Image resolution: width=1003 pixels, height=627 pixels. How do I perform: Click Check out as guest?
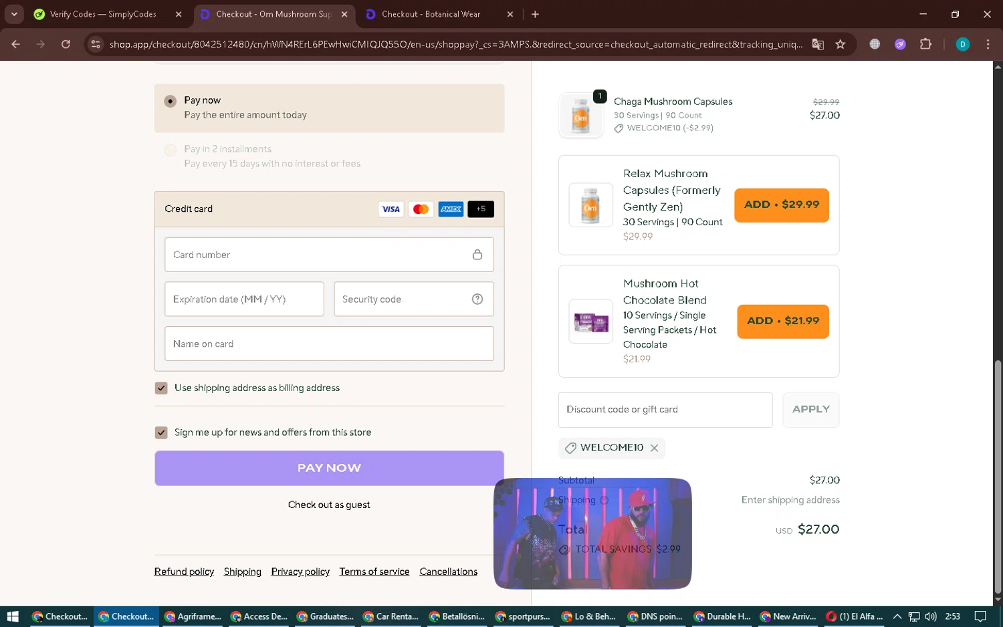tap(329, 505)
